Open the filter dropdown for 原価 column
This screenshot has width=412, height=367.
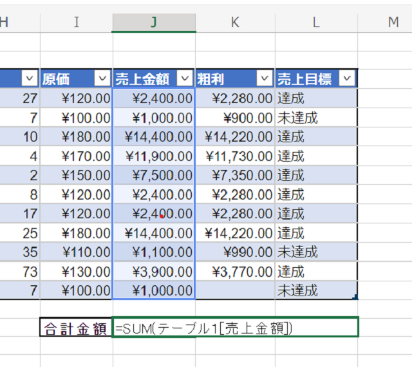(x=102, y=79)
